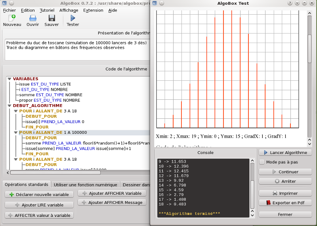This screenshot has height=226, width=317.
Task: Collapse the VARIABLES tree node
Action: click(x=10, y=79)
